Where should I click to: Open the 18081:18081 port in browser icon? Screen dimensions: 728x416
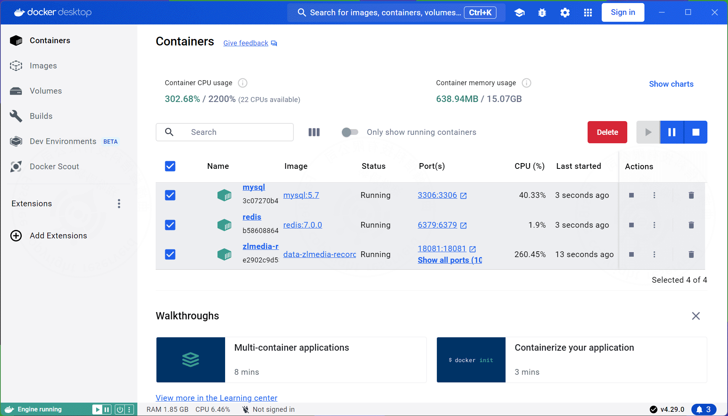(x=473, y=249)
